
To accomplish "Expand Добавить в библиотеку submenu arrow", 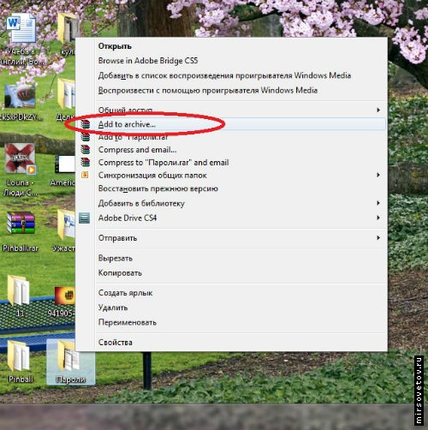I will (x=378, y=203).
